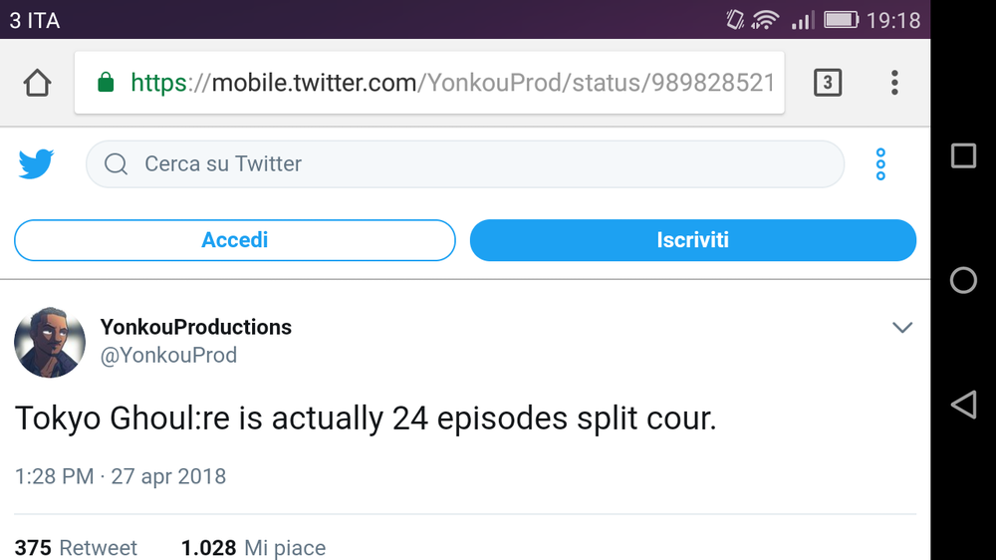This screenshot has width=996, height=560.
Task: View the 1.028 Mi piace likes
Action: click(x=253, y=547)
